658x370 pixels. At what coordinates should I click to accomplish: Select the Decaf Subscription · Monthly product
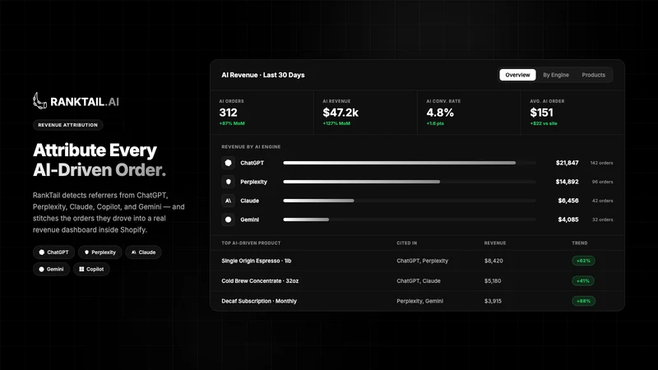pos(259,301)
